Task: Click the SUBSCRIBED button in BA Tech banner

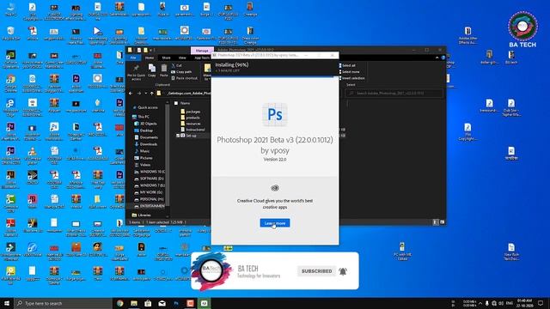Action: tap(316, 271)
